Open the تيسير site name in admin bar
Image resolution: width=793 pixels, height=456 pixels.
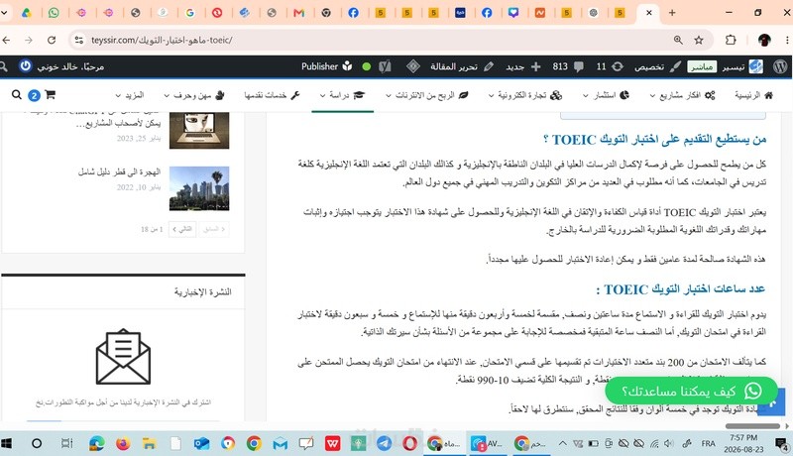(x=742, y=66)
